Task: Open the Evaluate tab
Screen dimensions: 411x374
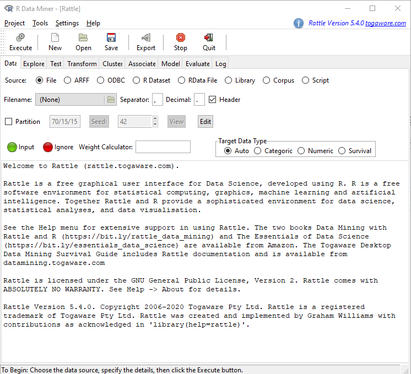Action: tap(198, 64)
